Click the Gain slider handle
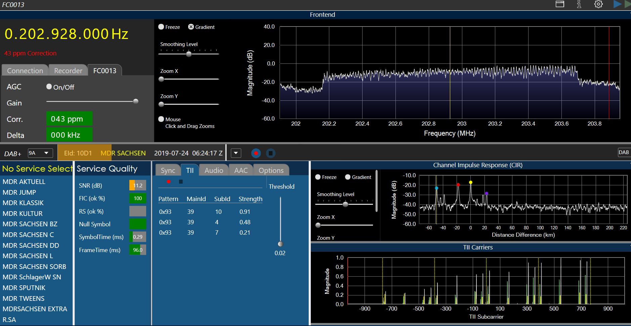631x326 pixels. pyautogui.click(x=136, y=101)
